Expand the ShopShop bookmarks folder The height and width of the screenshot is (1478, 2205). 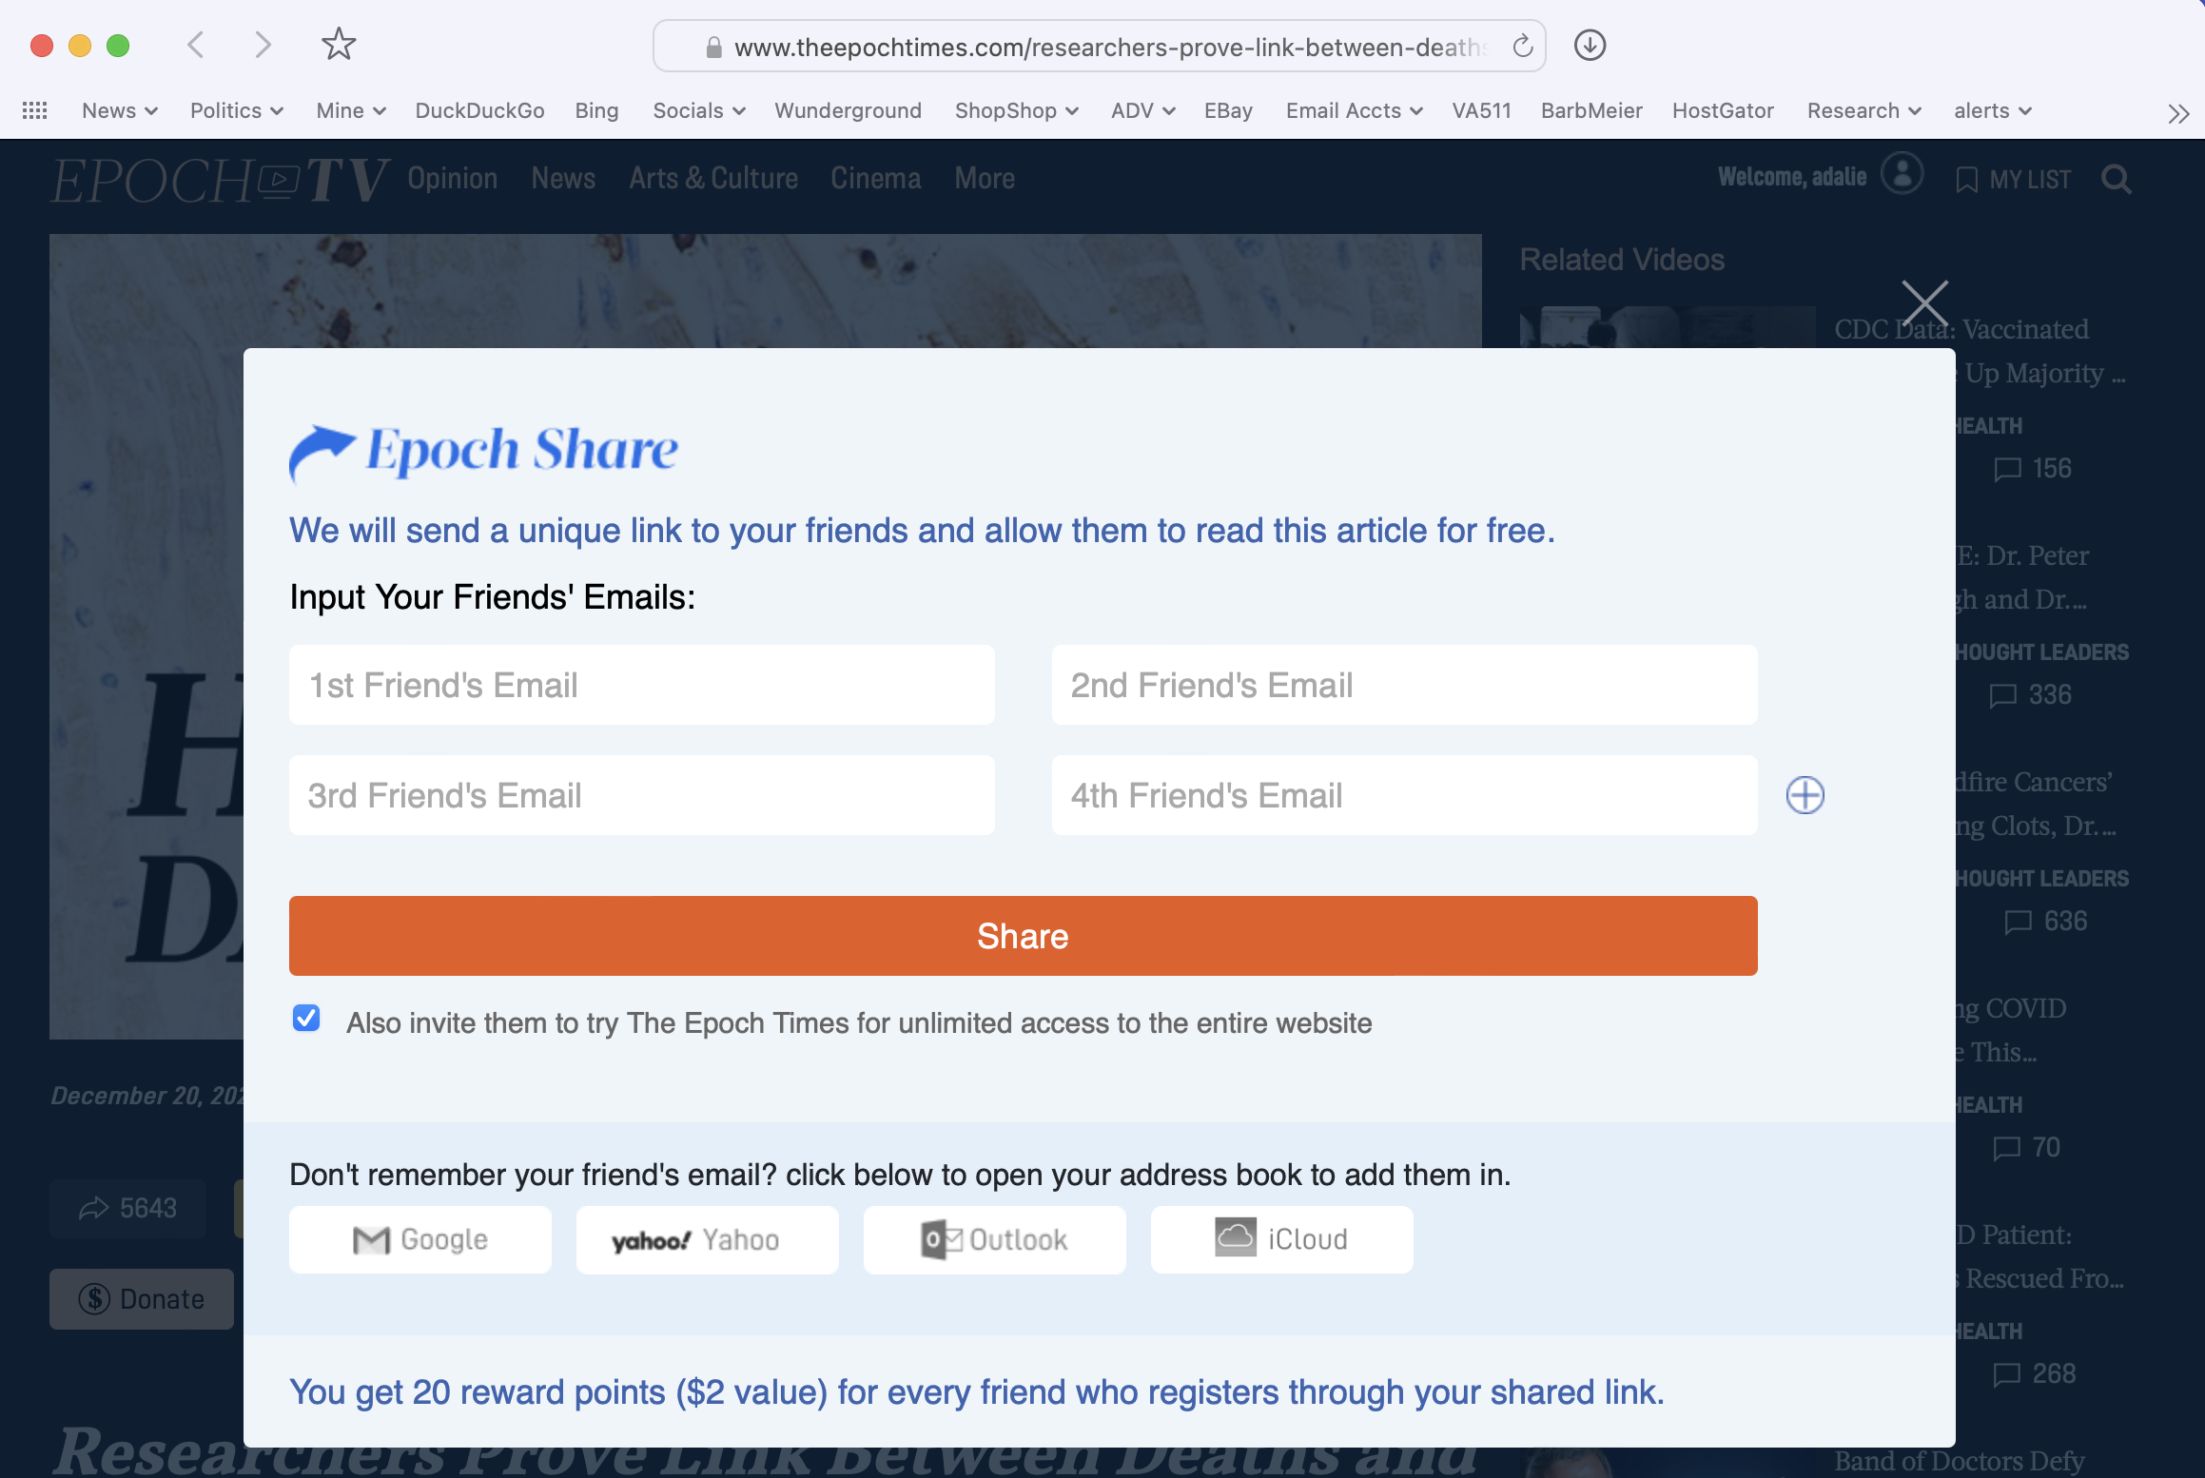[1017, 110]
